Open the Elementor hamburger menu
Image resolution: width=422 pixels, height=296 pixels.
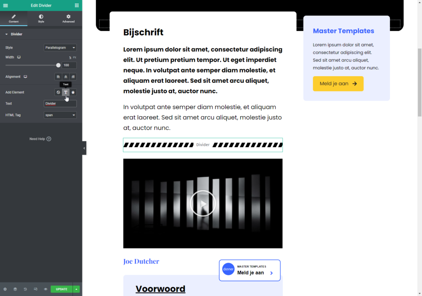(x=5, y=5)
